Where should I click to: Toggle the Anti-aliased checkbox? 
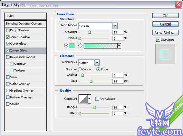pos(97,99)
